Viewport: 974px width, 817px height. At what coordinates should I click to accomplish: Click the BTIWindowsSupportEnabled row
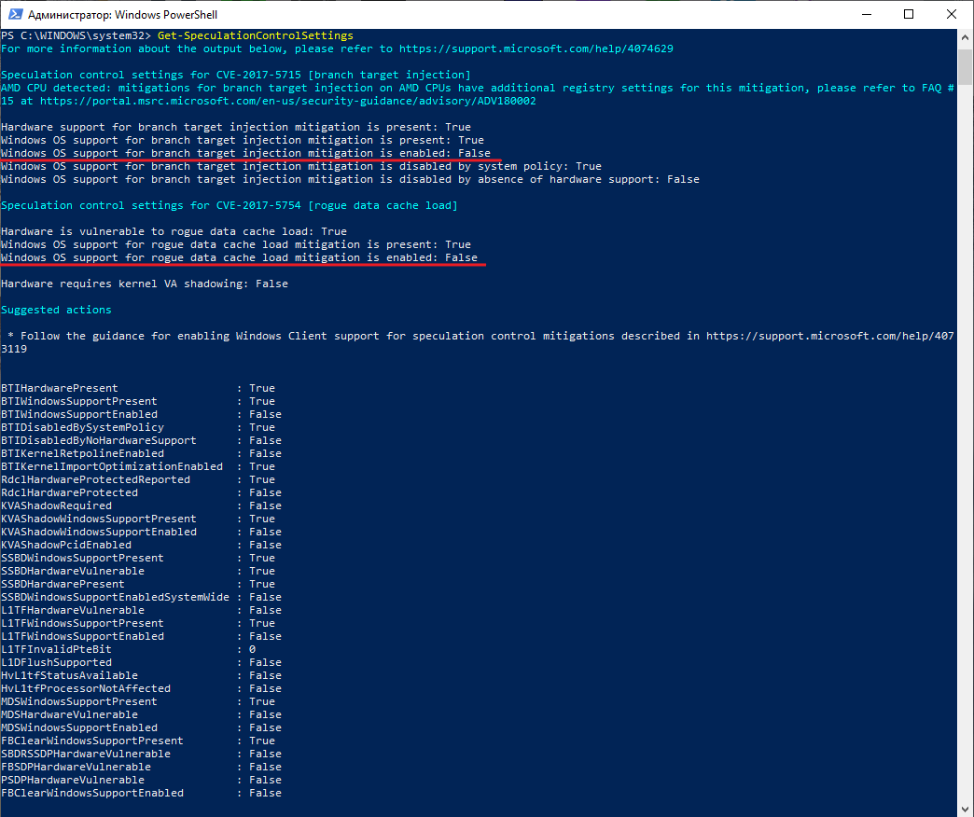(x=141, y=414)
